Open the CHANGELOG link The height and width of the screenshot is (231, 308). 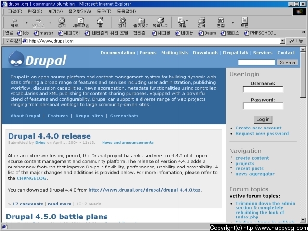pos(31,178)
